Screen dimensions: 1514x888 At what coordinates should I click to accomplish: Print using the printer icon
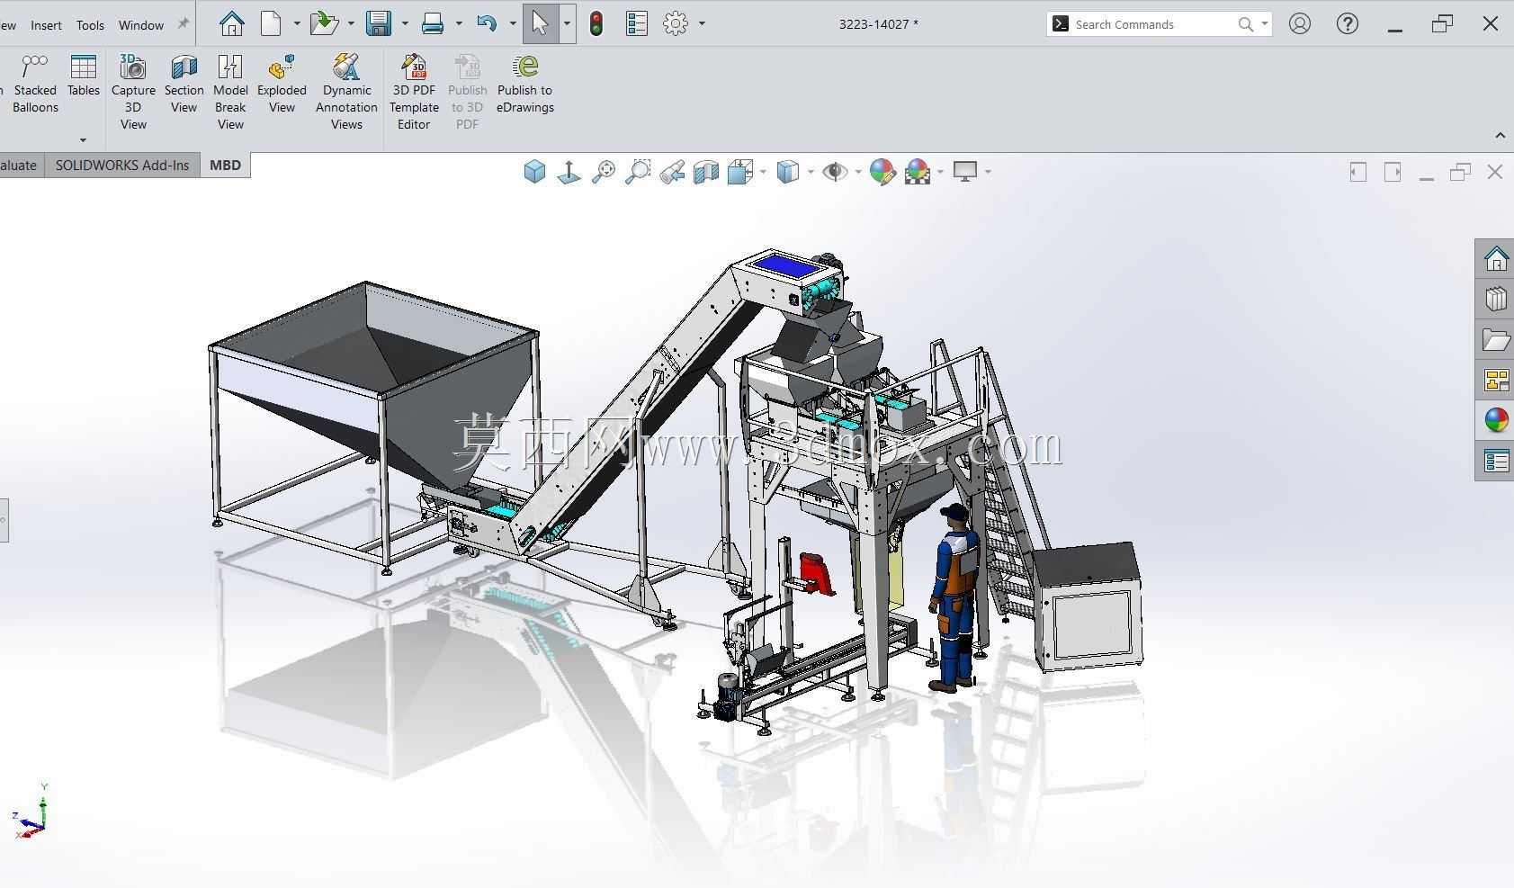(x=433, y=23)
